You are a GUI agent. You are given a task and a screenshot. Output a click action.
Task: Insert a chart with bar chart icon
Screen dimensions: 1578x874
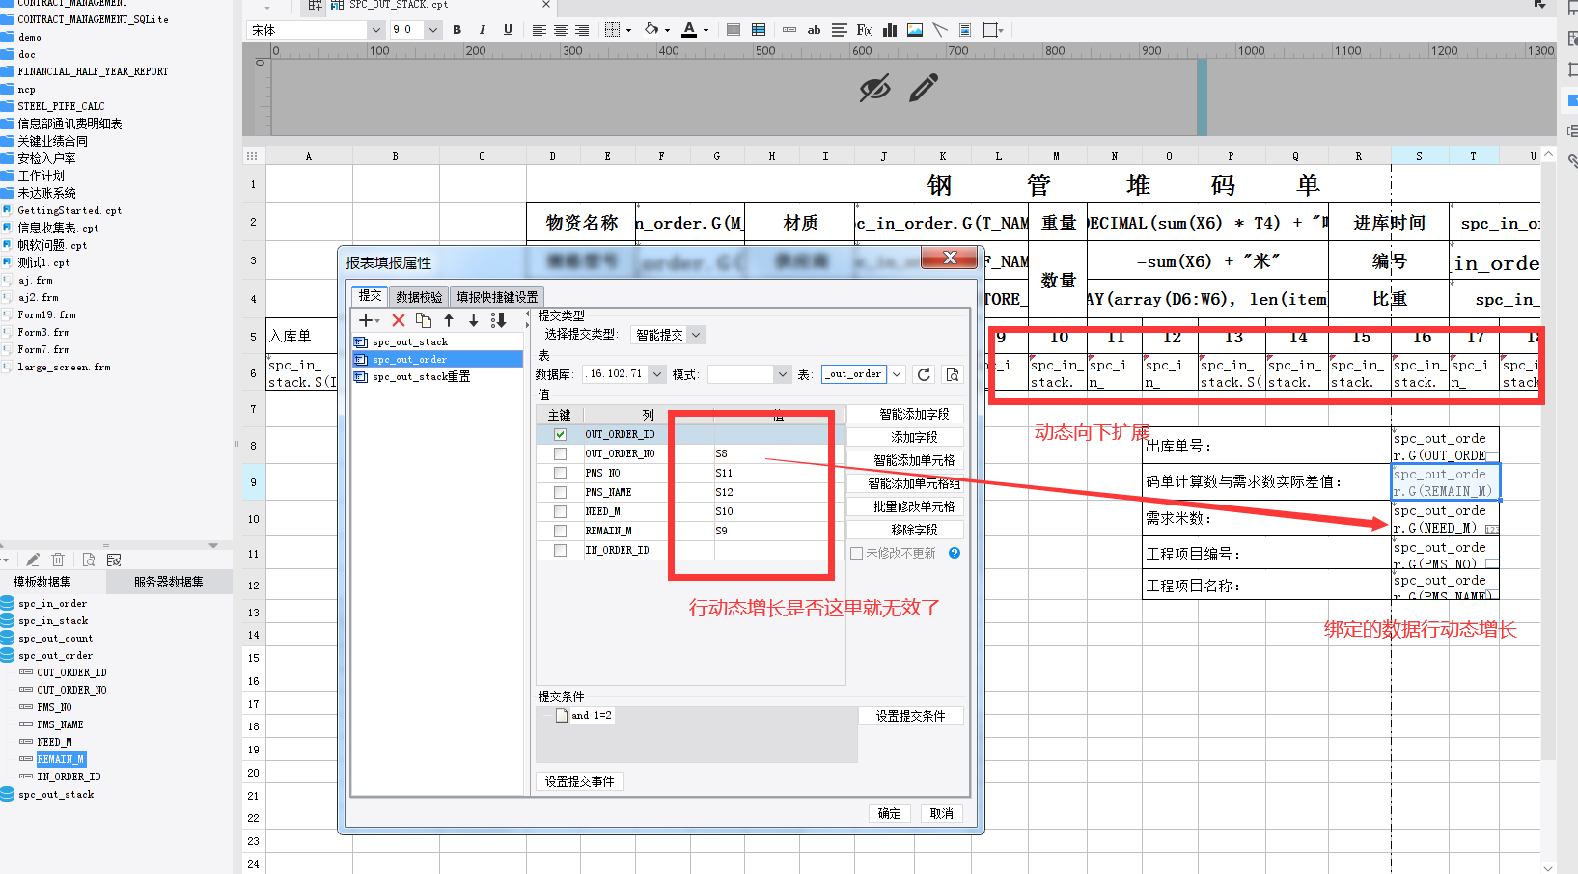tap(890, 30)
